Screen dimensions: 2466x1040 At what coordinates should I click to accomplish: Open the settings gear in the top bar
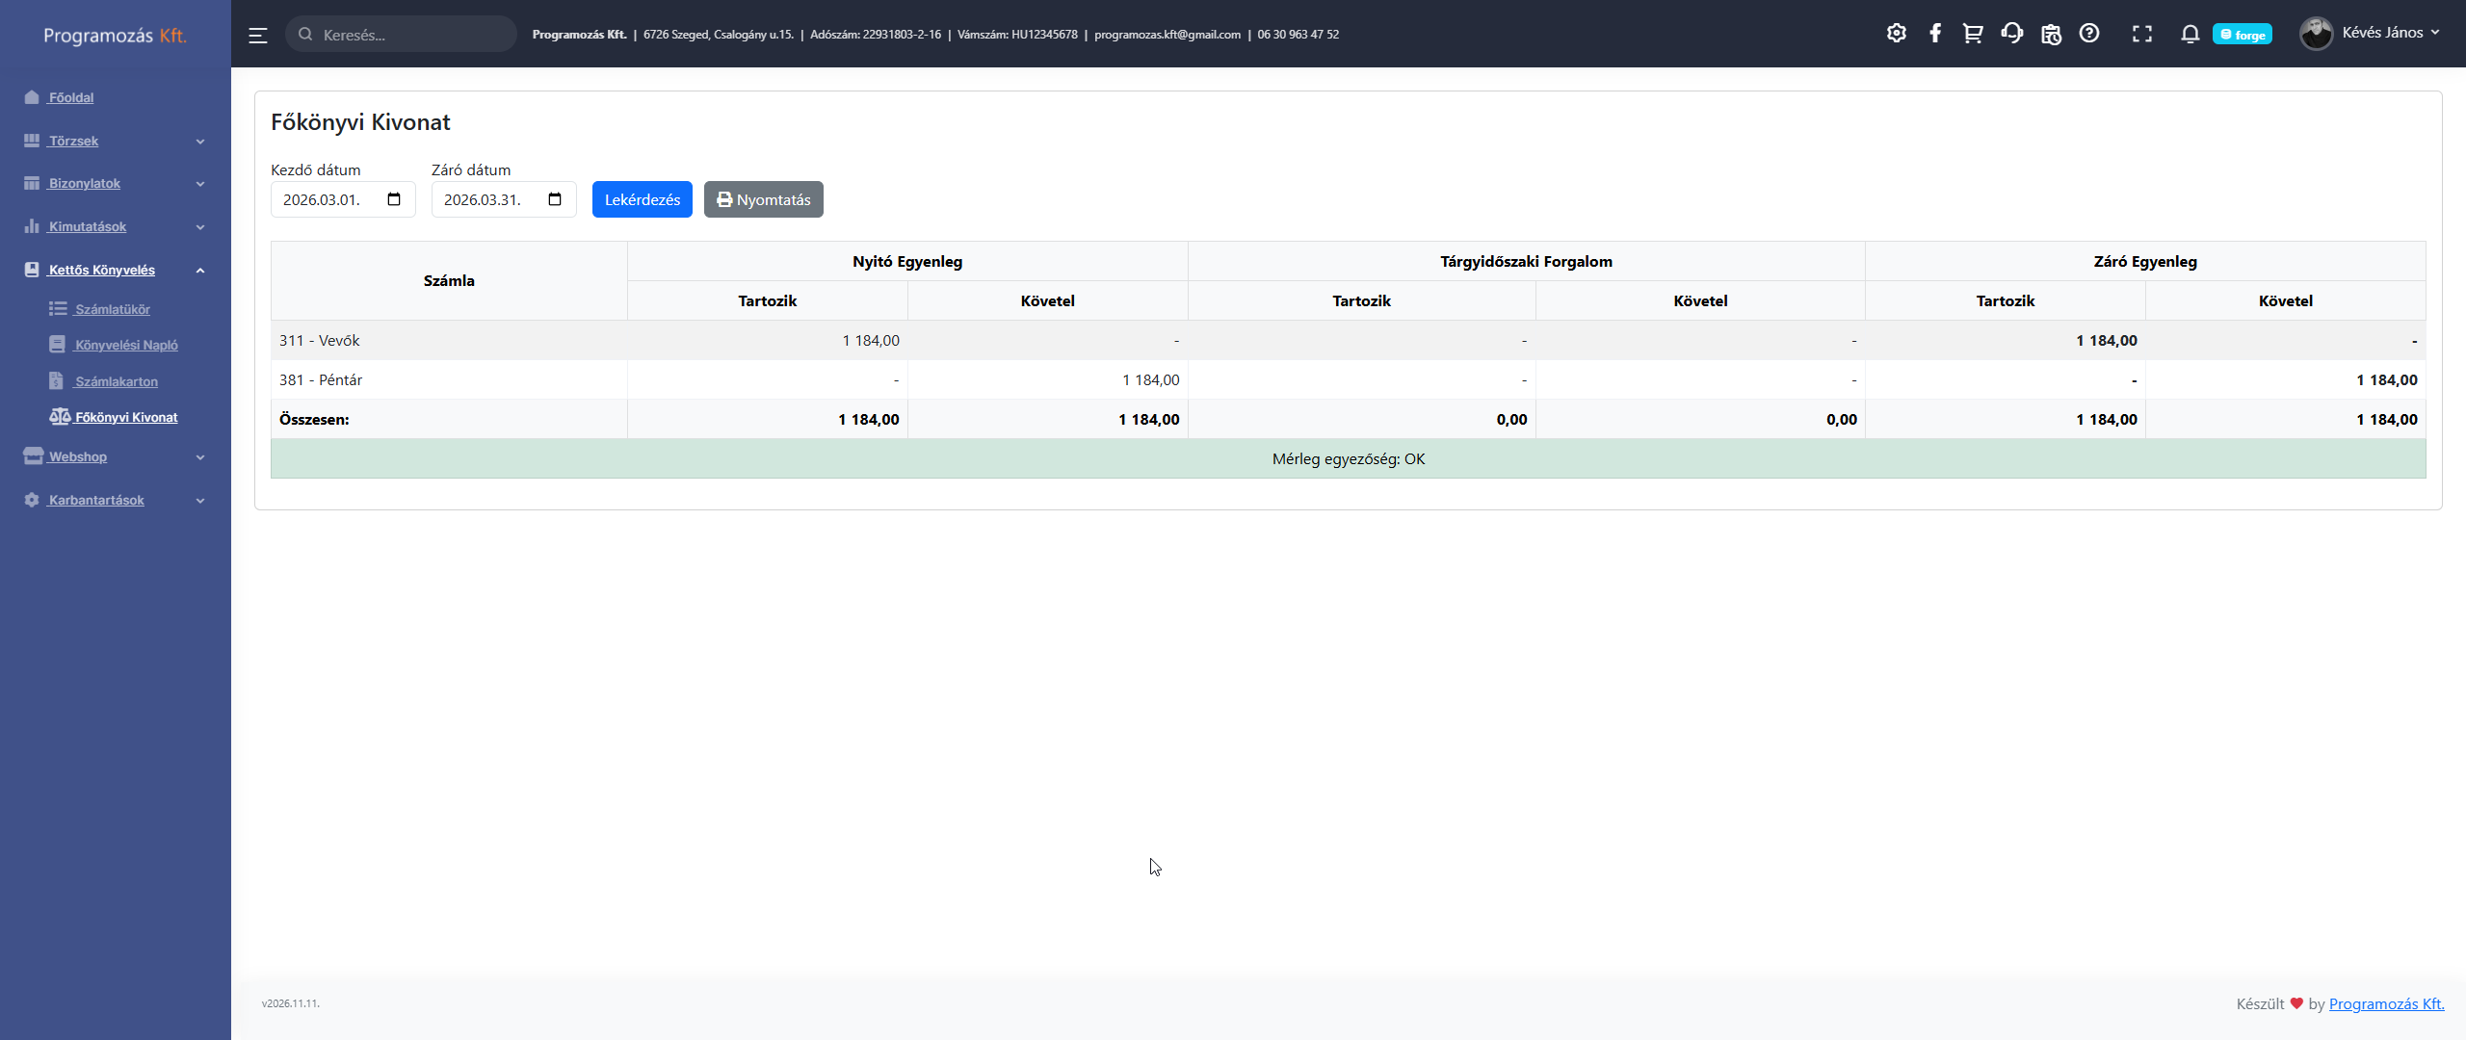1896,34
